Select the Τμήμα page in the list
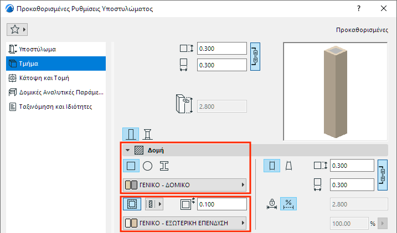 click(x=56, y=63)
